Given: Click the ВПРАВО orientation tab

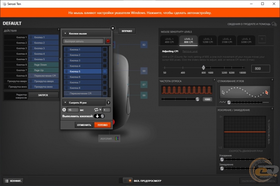Looking at the screenshot, I should (127, 31).
